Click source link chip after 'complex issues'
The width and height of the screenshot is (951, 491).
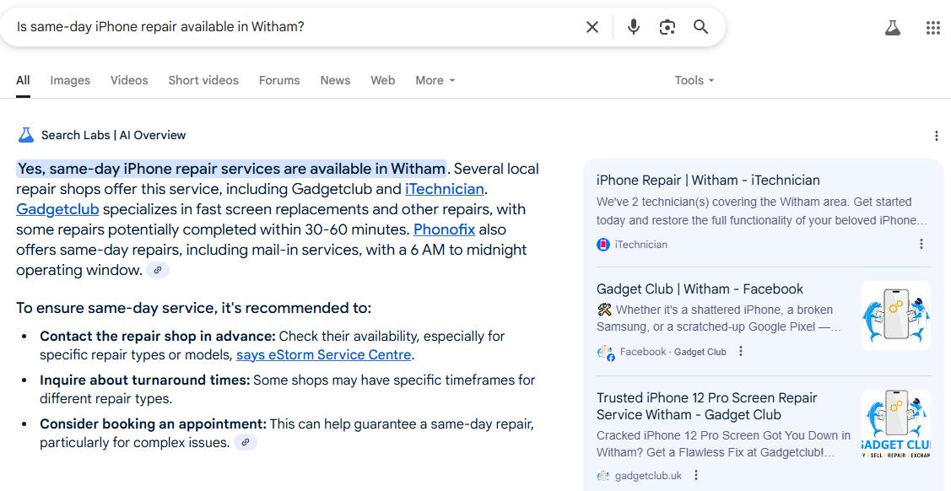(246, 443)
